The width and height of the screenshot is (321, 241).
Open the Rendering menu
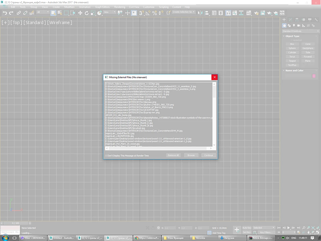[119, 7]
